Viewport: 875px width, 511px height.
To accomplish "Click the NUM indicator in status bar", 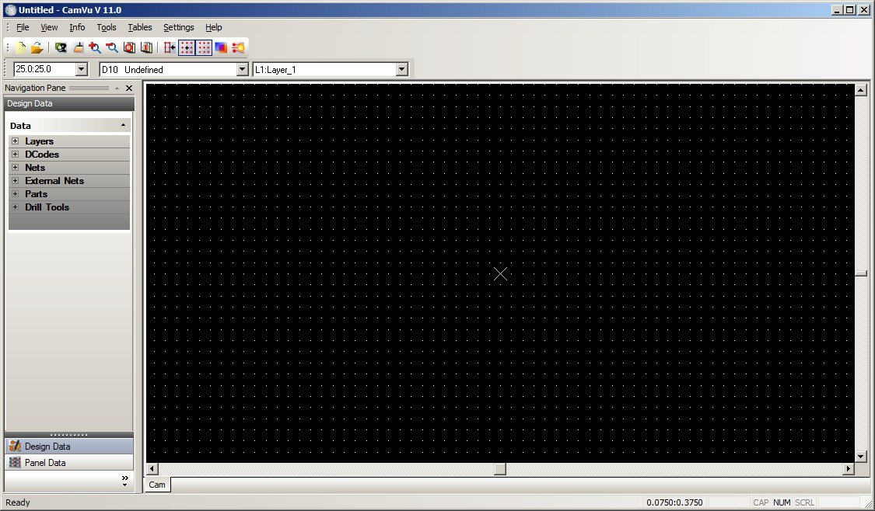I will click(782, 502).
